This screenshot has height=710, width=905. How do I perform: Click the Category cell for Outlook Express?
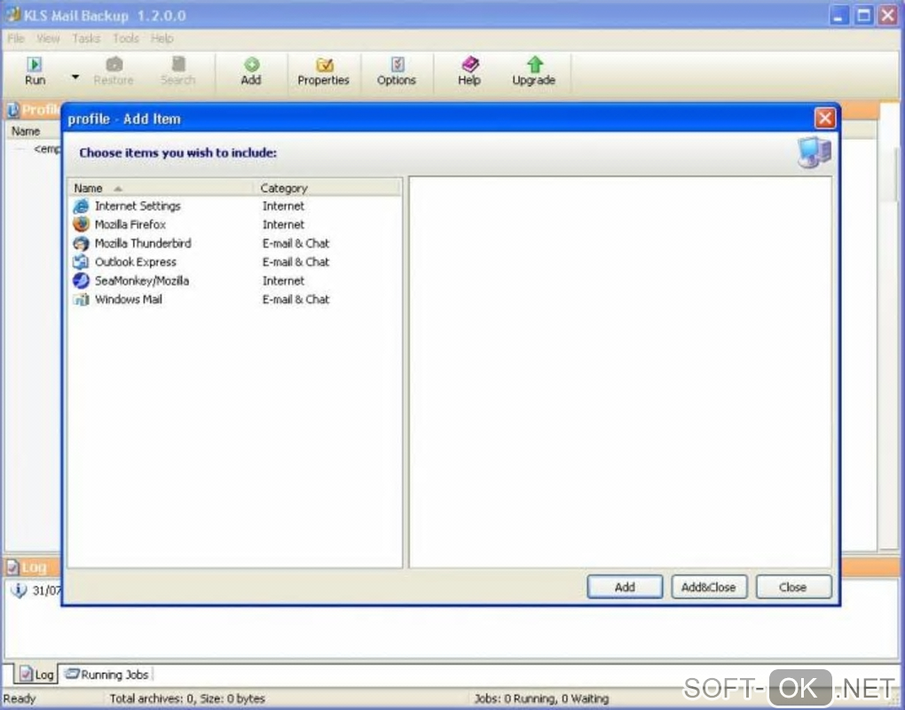(296, 261)
